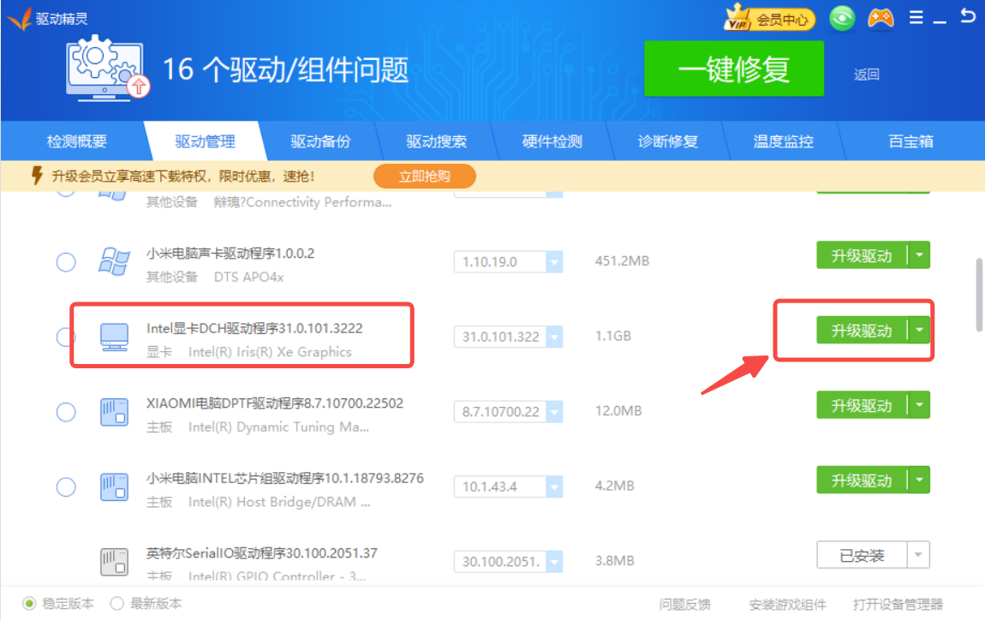The height and width of the screenshot is (621, 985).
Task: Select the XIAOMI电脑DPTF驱动 row checkbox
Action: coord(66,412)
